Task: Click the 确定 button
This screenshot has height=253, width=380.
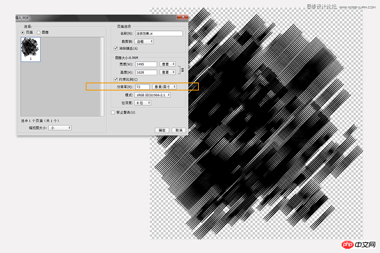Action: pyautogui.click(x=162, y=130)
